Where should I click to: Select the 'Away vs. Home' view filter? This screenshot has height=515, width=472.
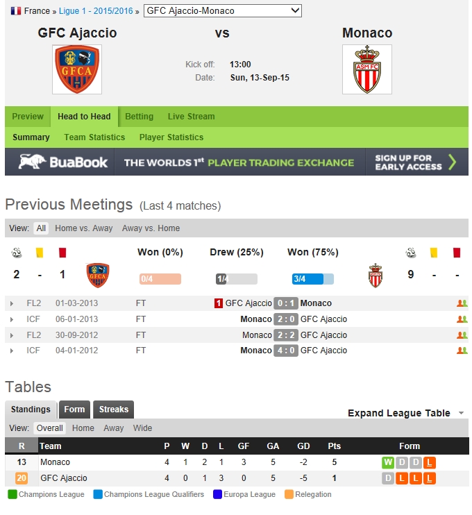coord(151,228)
